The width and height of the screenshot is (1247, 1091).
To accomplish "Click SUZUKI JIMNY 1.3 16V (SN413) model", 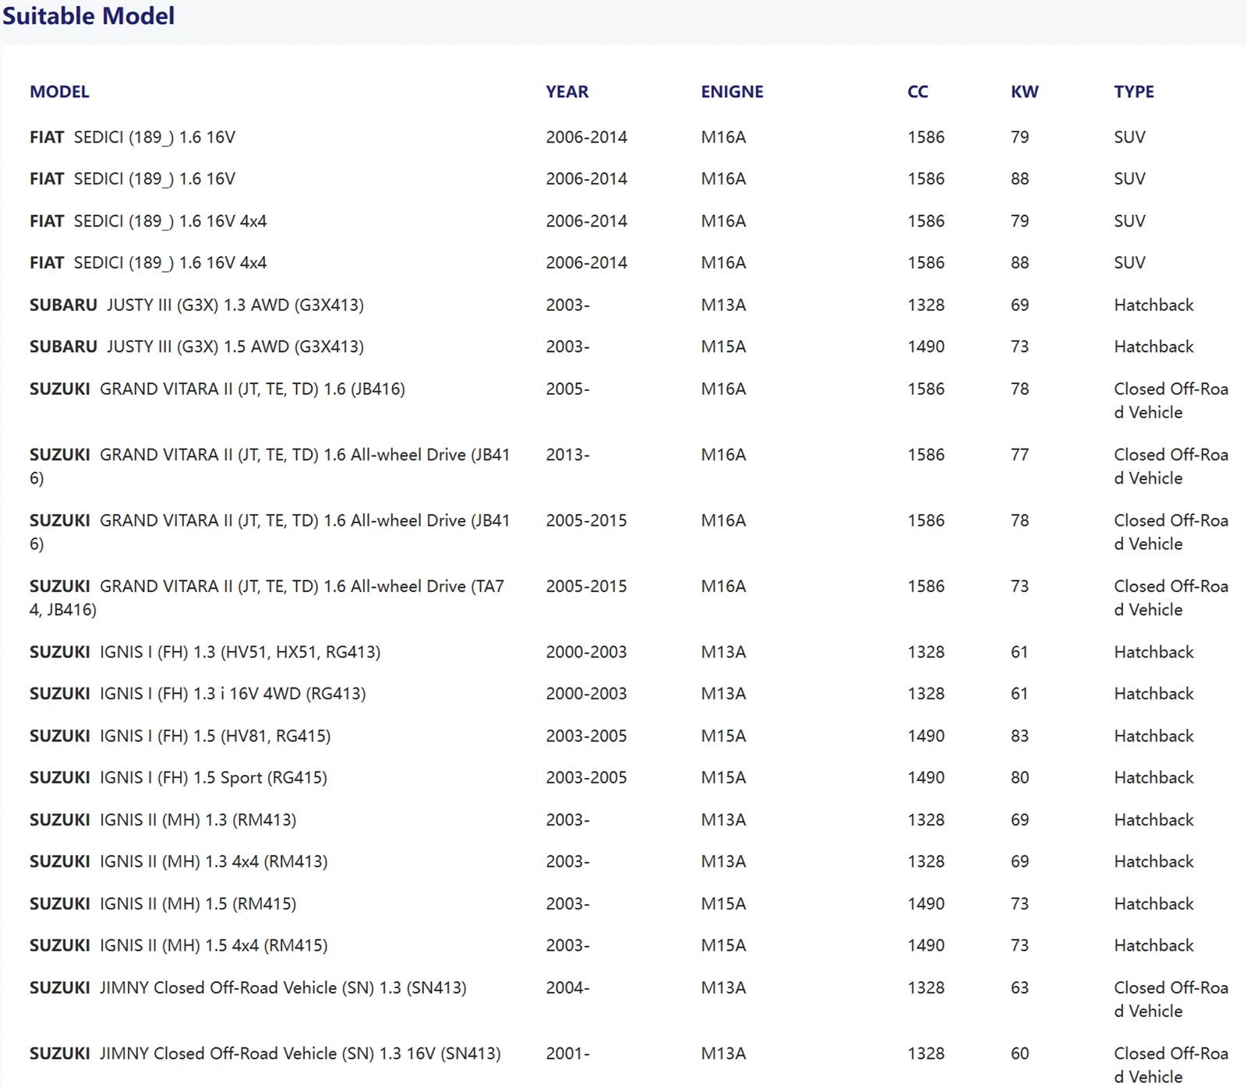I will [x=265, y=1054].
